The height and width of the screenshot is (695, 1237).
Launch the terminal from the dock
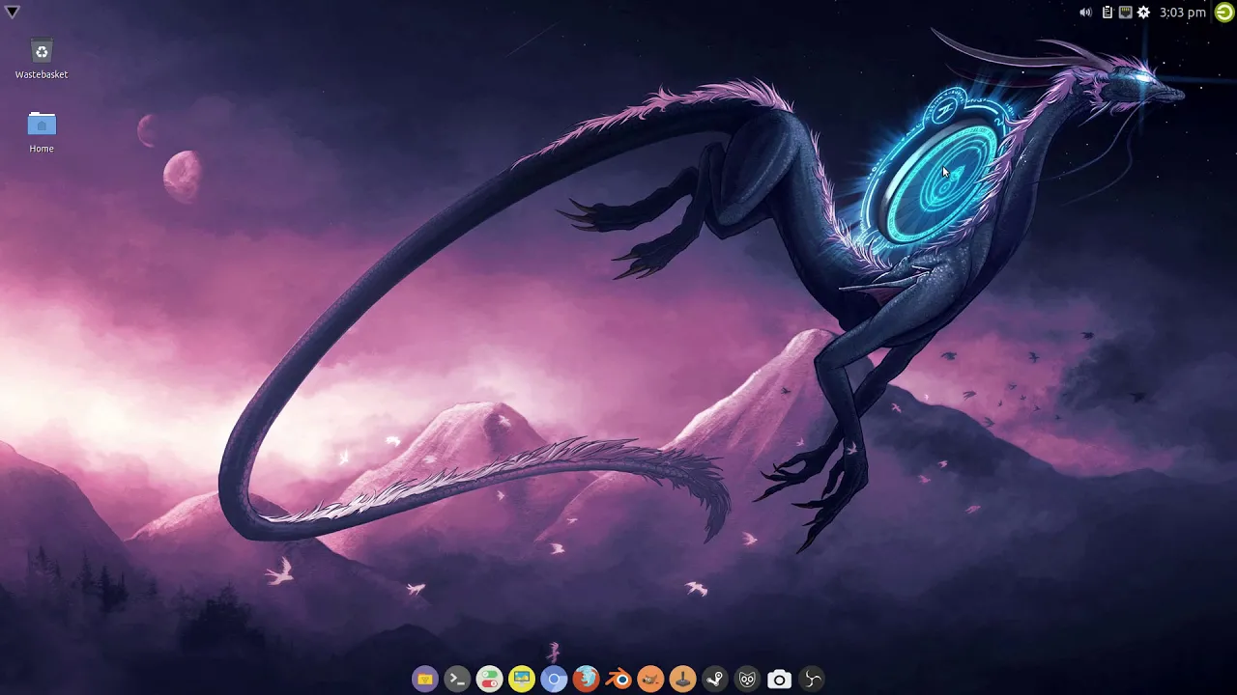point(457,680)
